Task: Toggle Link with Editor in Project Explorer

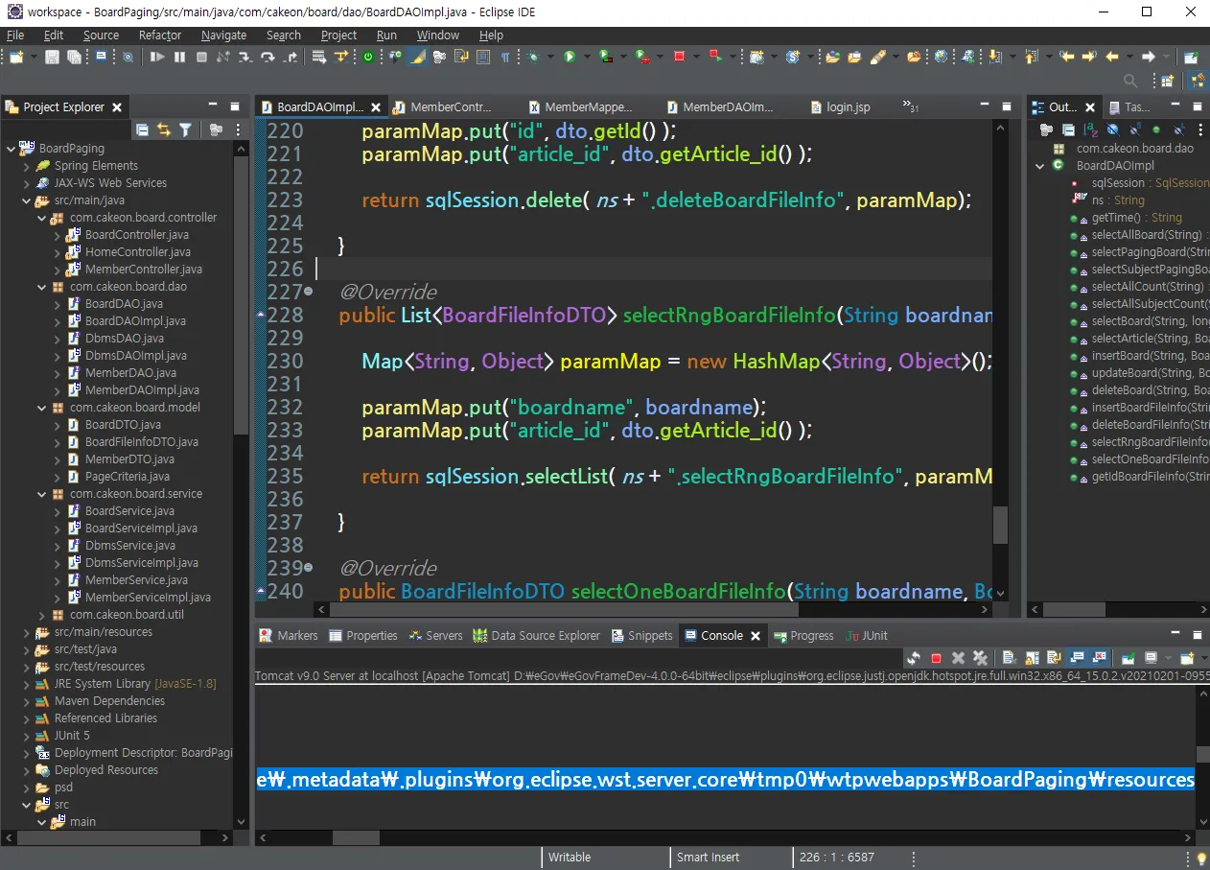Action: 164,130
